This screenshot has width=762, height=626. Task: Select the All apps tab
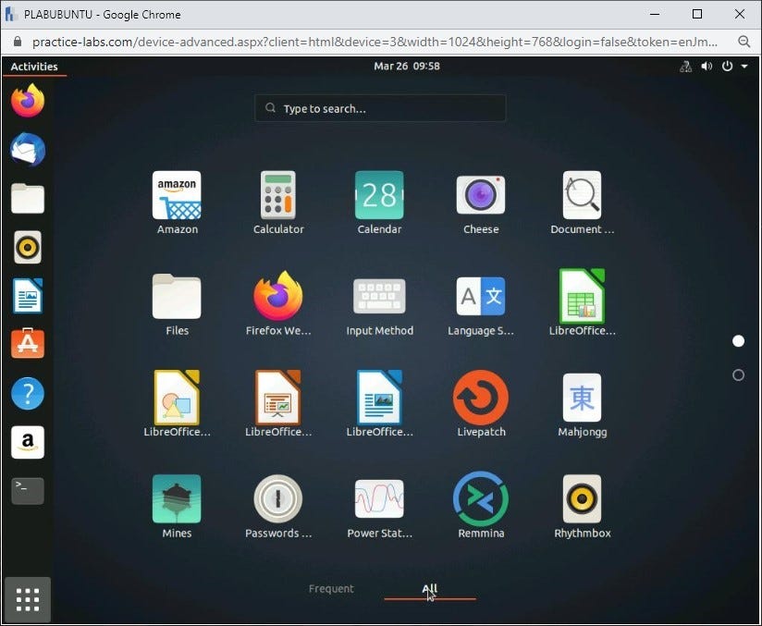(429, 589)
